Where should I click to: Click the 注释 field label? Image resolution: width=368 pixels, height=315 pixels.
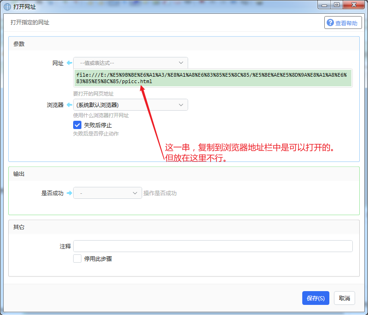65,247
